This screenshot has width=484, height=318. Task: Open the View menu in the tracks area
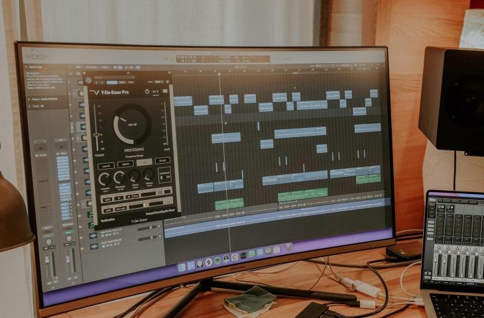coord(105,67)
